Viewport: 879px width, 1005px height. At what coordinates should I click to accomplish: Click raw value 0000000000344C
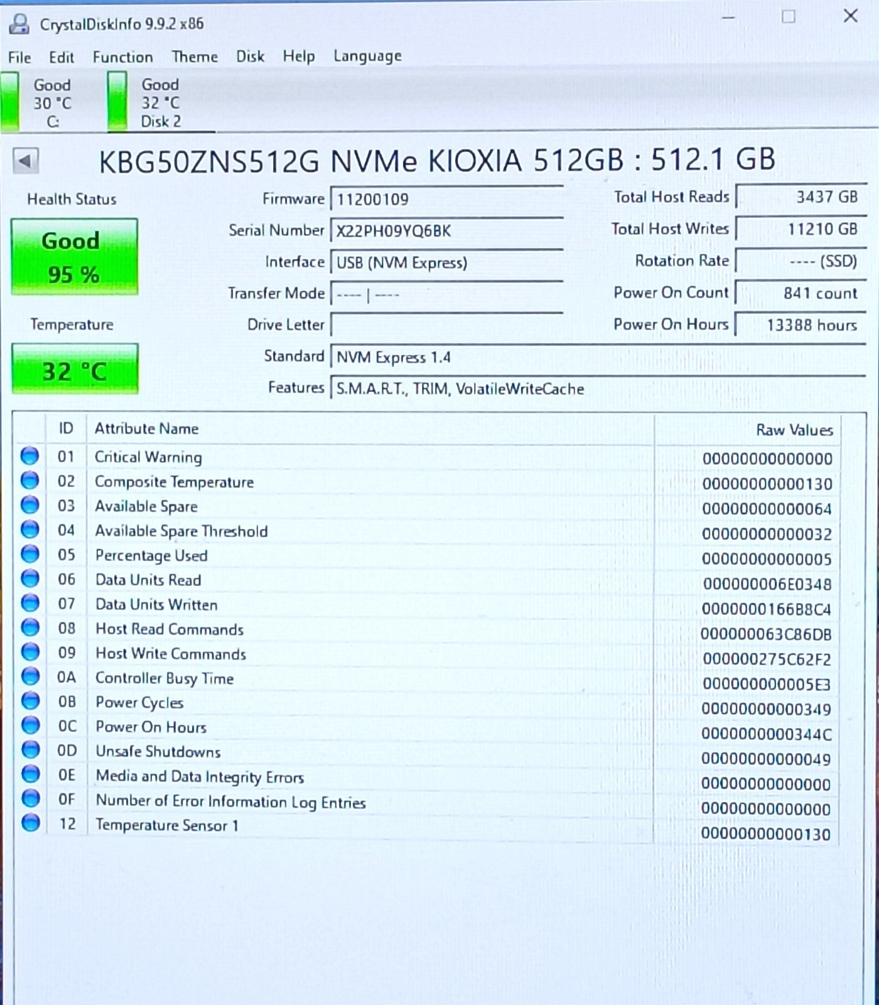pyautogui.click(x=767, y=734)
